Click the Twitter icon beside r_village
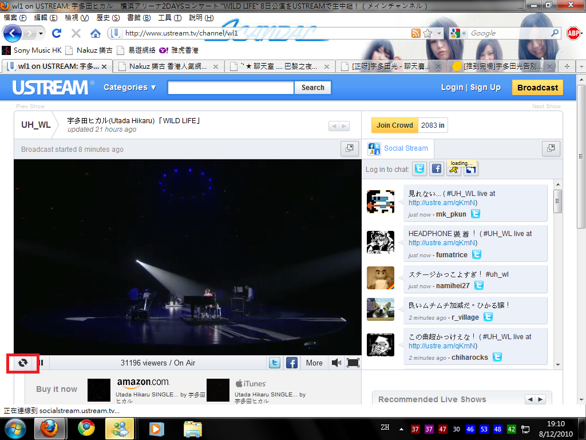This screenshot has height=440, width=586. pos(488,317)
